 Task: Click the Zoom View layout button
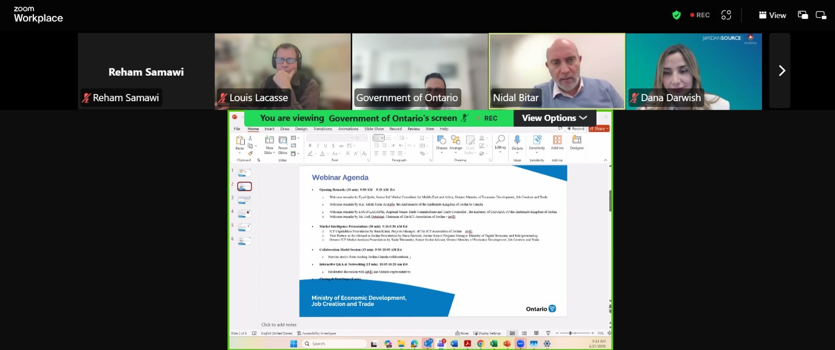tap(772, 15)
